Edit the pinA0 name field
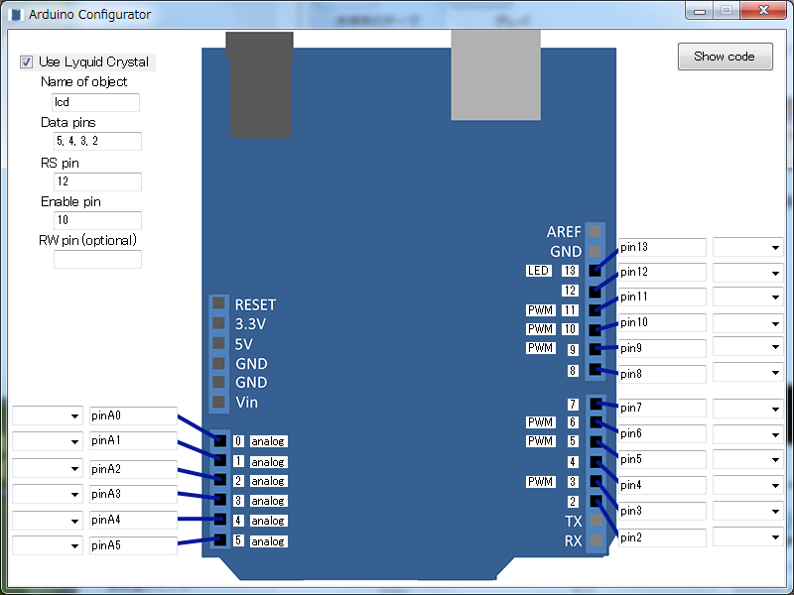794x595 pixels. [133, 416]
